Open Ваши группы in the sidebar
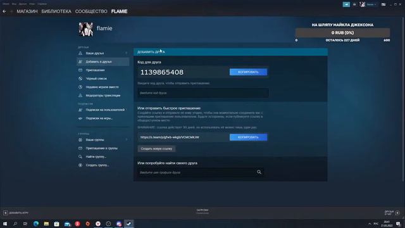The height and width of the screenshot is (228, 405). 95,140
